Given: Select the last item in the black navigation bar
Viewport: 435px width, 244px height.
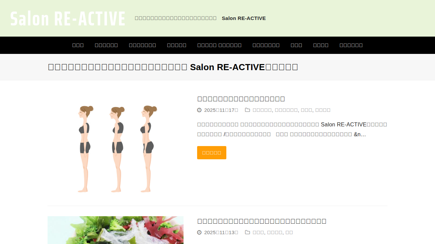Looking at the screenshot, I should click(351, 45).
